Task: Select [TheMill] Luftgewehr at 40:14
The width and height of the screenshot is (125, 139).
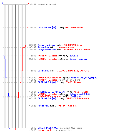Action: tap(52, 92)
